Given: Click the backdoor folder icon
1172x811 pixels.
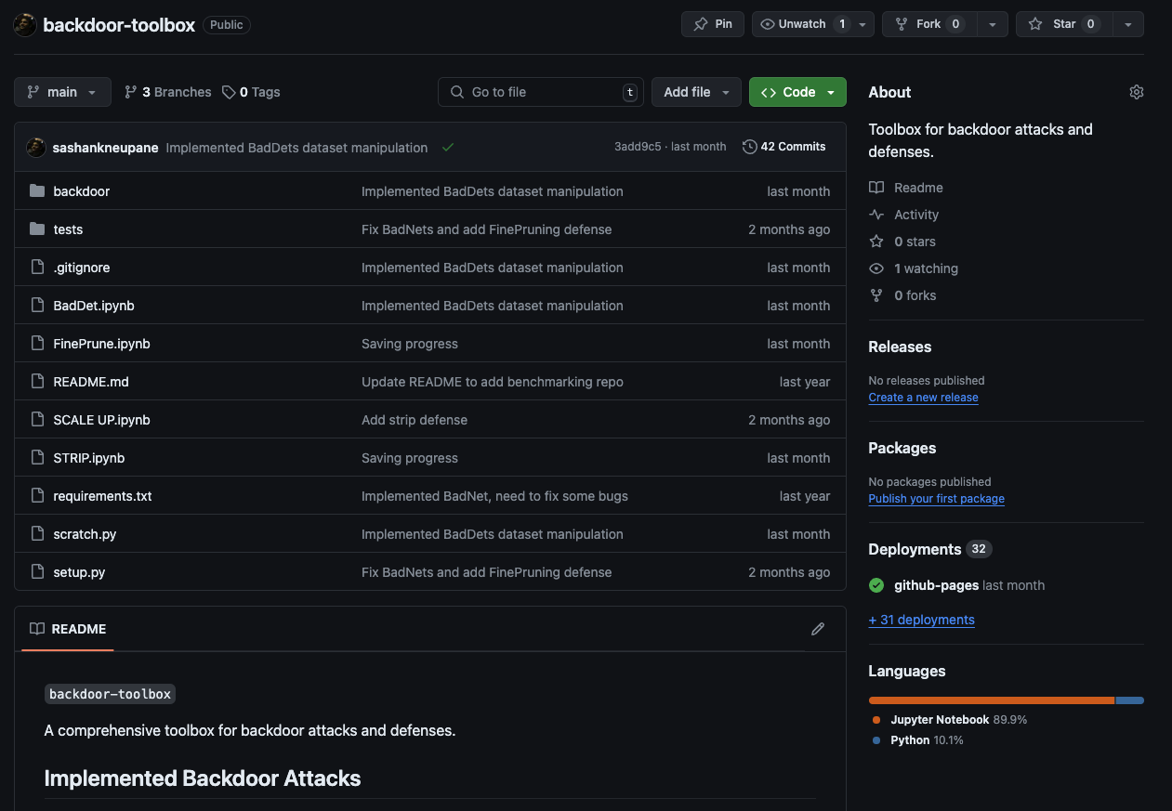Looking at the screenshot, I should click(37, 190).
